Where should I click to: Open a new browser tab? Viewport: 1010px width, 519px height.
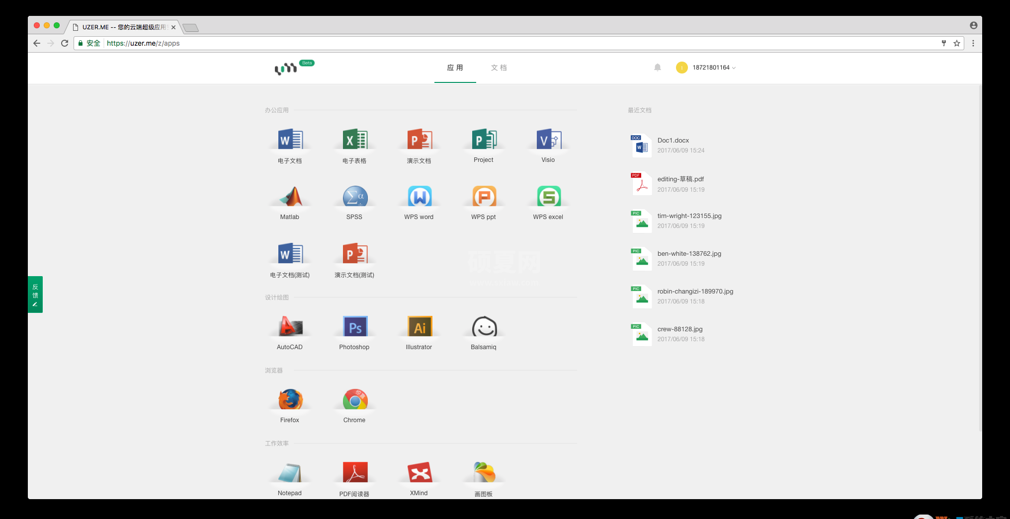191,28
